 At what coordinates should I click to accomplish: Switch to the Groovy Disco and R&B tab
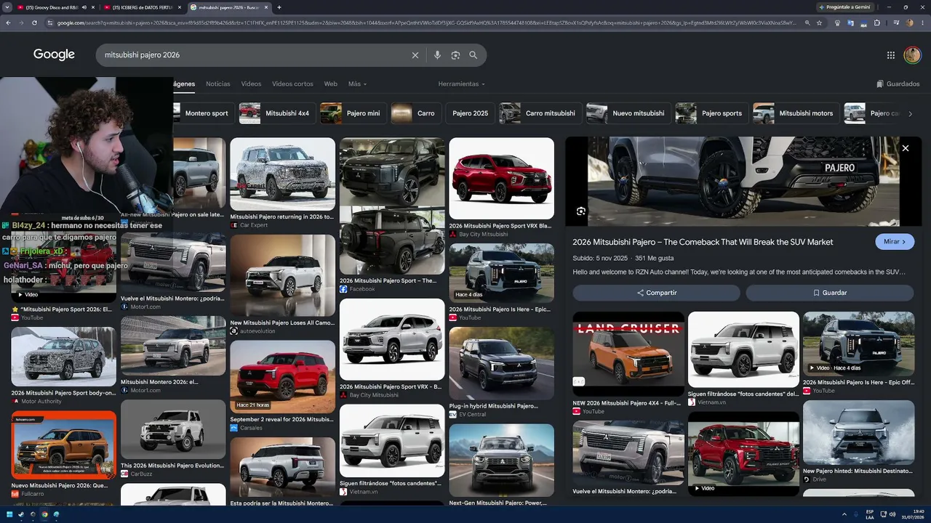pos(51,7)
